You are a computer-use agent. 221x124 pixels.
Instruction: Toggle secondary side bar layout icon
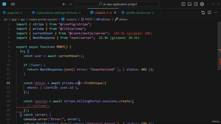[196, 4]
